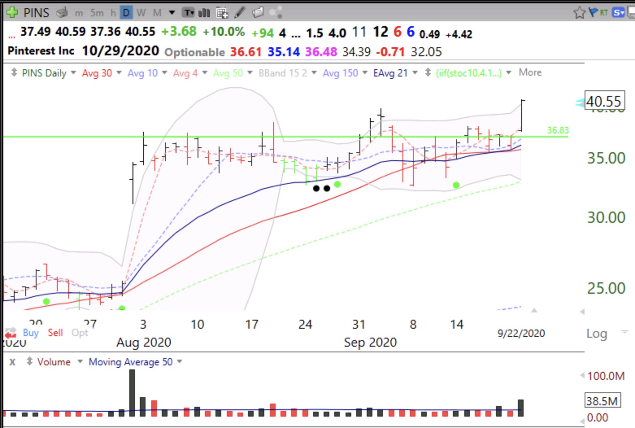This screenshot has height=428, width=635.
Task: Click the Optionable label in the header
Action: [194, 52]
